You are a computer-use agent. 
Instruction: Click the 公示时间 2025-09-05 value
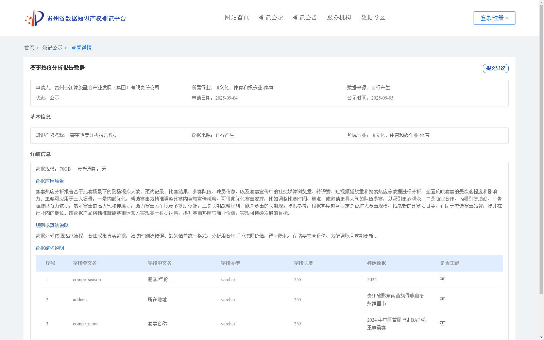click(x=382, y=98)
